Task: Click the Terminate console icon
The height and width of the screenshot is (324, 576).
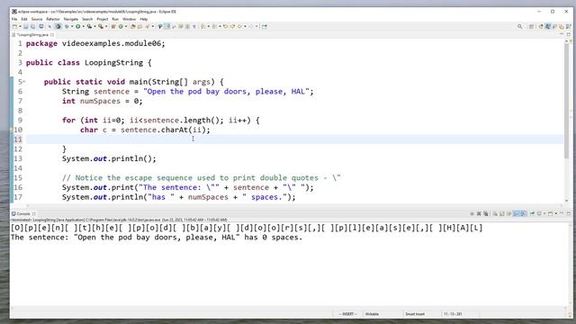Action: point(472,213)
